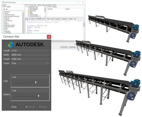Click the Redo arrow in rule editor toolbar
Image resolution: width=142 pixels, height=117 pixels.
36,19
